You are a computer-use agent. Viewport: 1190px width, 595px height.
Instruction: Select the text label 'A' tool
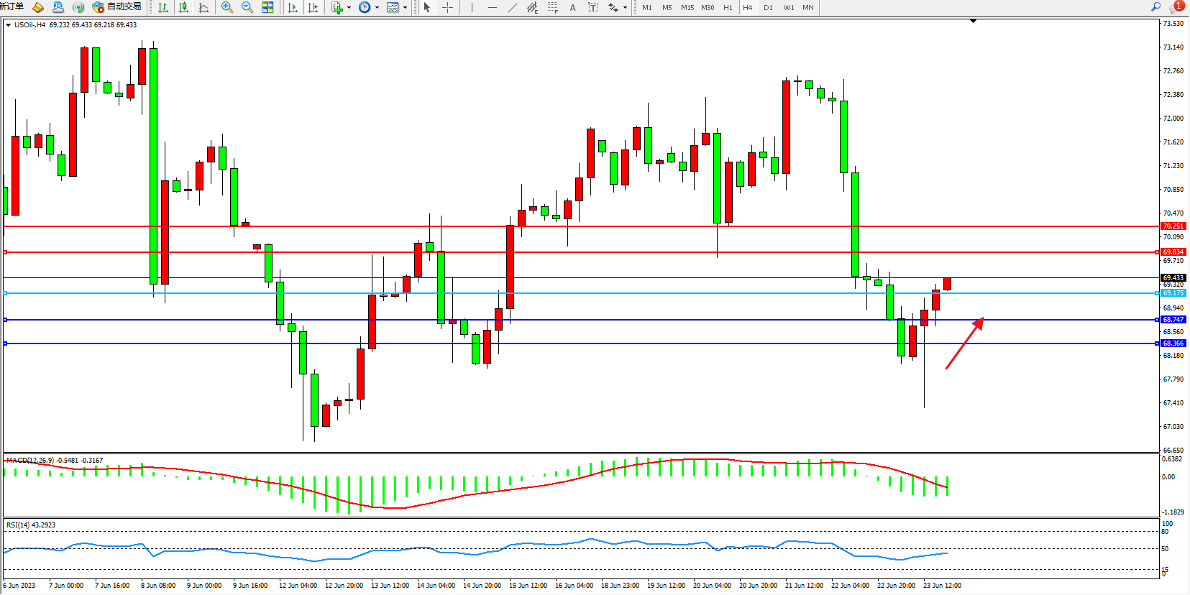[572, 7]
